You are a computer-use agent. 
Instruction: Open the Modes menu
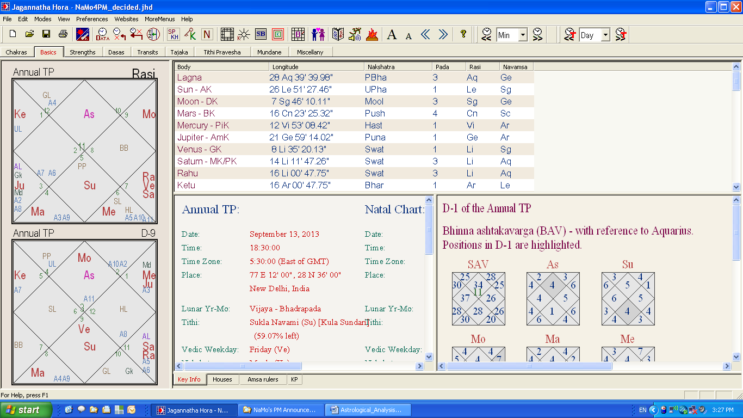point(43,19)
